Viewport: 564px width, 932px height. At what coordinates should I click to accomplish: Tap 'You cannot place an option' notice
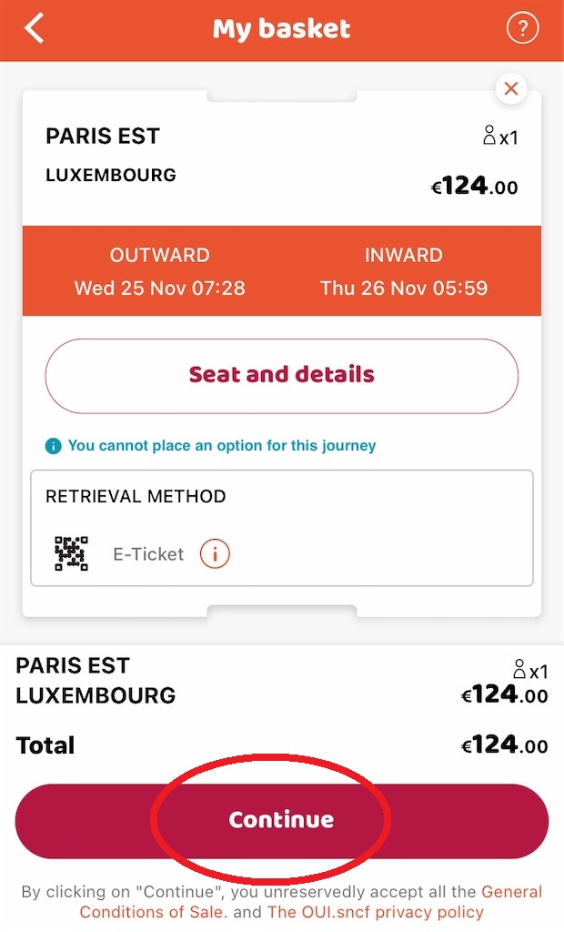[x=222, y=446]
